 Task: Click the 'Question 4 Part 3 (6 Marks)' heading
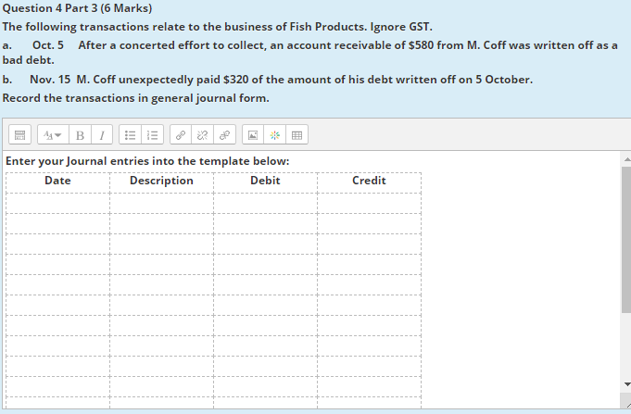point(77,8)
